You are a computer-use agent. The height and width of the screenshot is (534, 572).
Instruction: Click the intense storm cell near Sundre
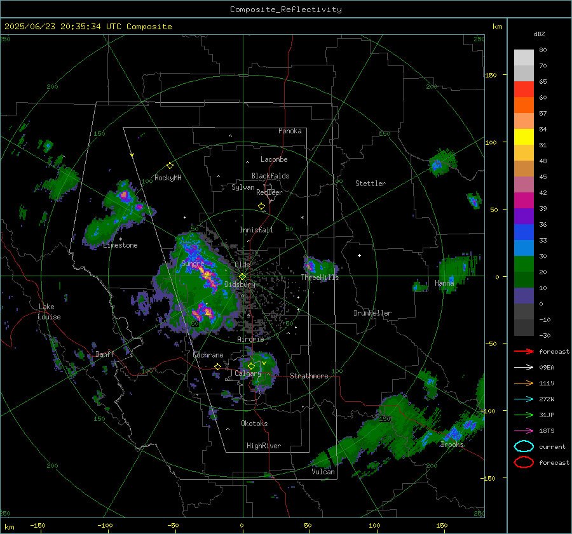pos(207,275)
